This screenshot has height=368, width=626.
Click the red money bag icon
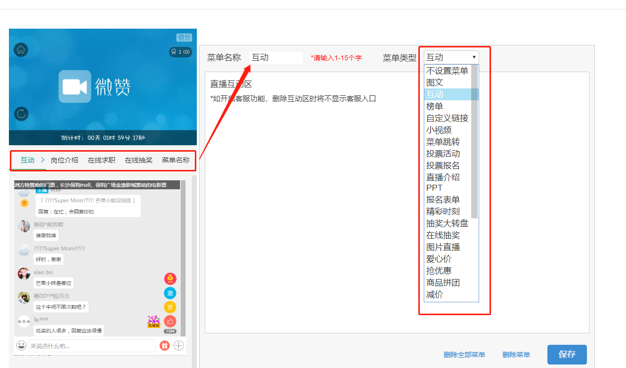170,279
